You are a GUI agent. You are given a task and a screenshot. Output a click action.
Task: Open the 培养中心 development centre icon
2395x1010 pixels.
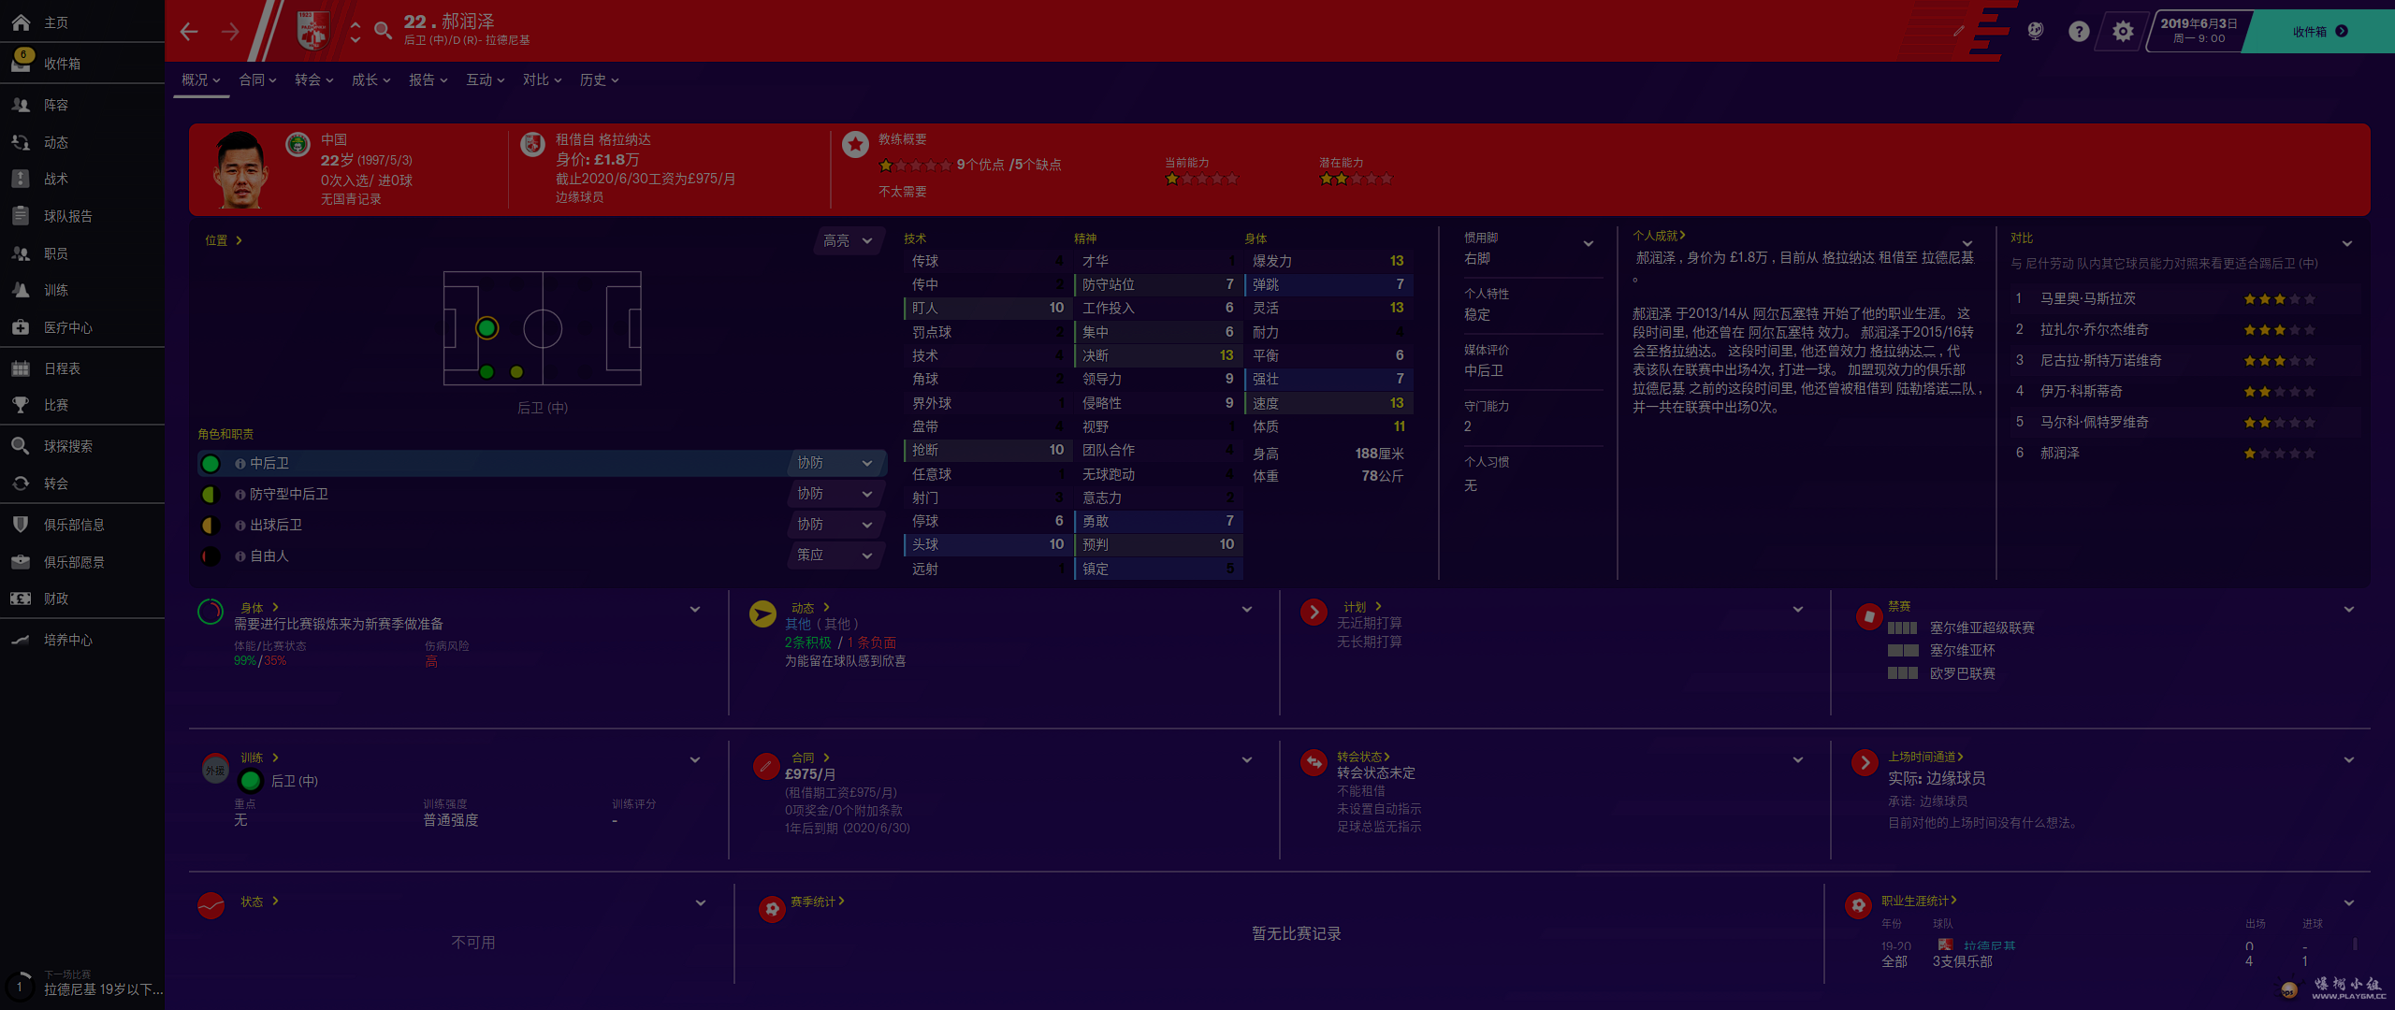(21, 640)
